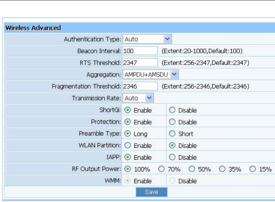
Task: Select Disable for ShortGi
Action: [172, 110]
